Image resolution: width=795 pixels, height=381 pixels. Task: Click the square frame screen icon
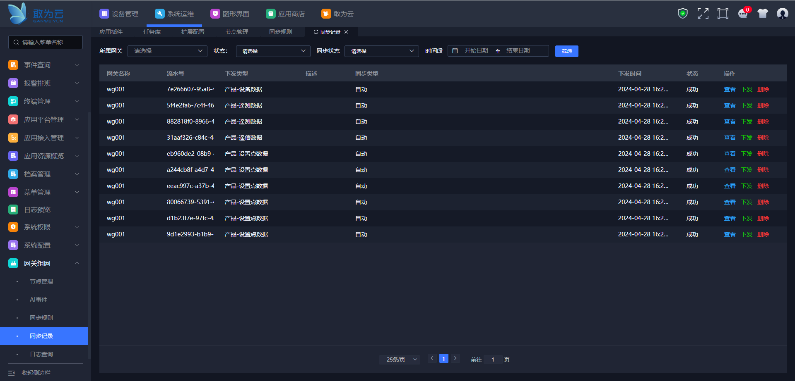tap(723, 14)
